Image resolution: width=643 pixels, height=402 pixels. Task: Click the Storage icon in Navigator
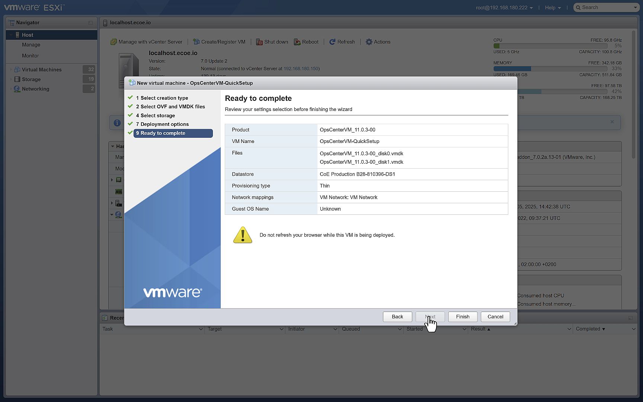tap(17, 79)
